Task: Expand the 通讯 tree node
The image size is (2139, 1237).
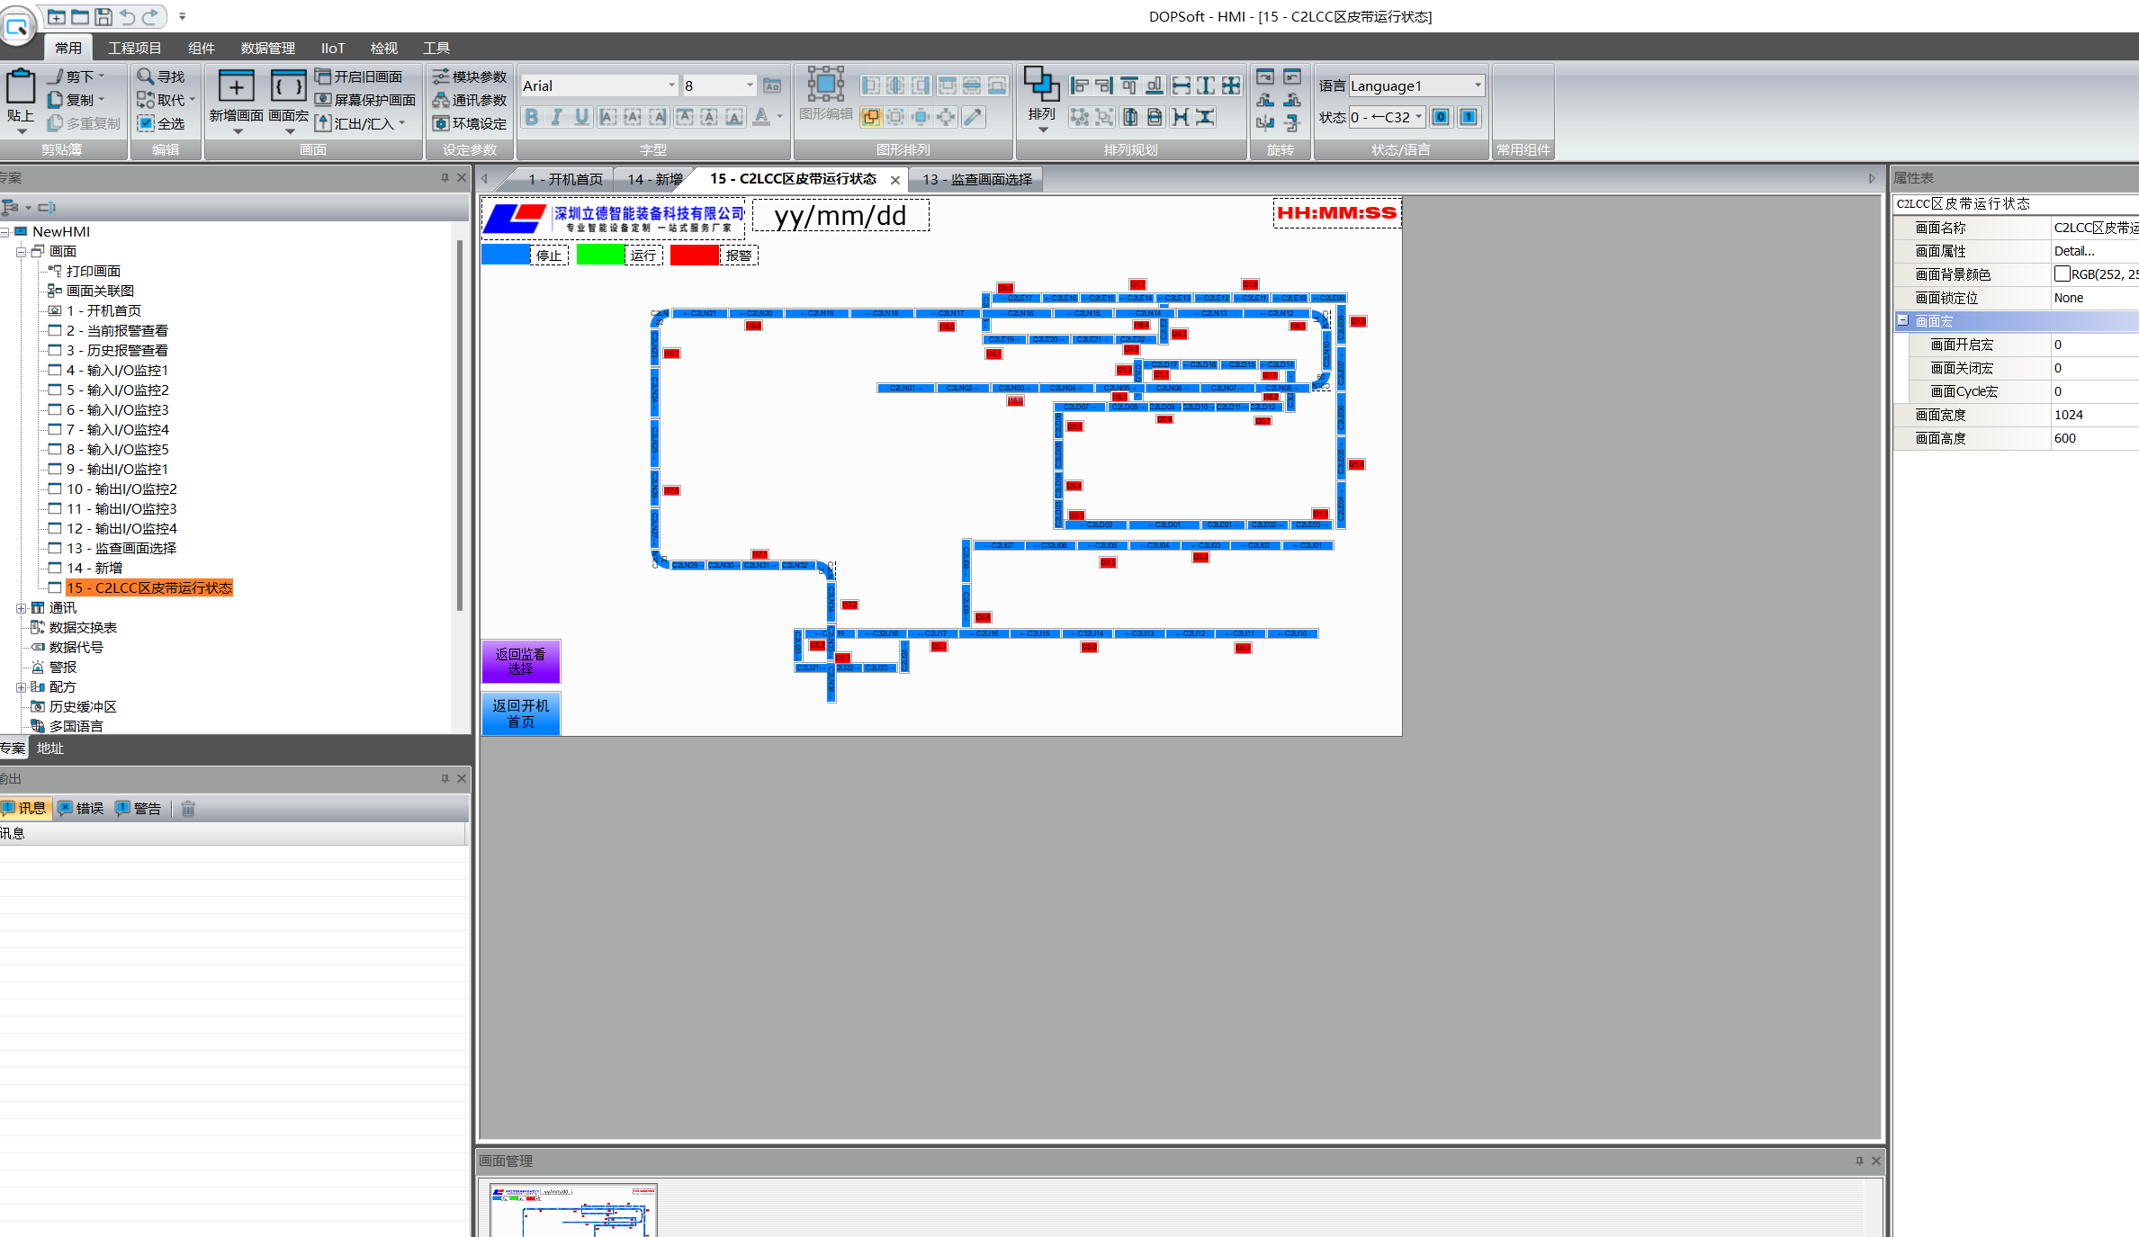Action: 21,608
